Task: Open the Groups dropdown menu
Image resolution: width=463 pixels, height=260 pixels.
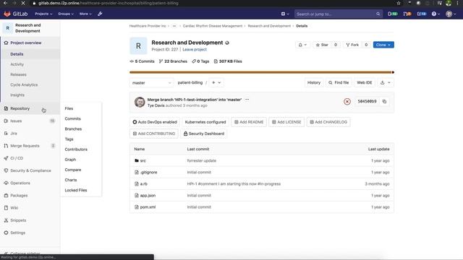Action: click(x=66, y=14)
